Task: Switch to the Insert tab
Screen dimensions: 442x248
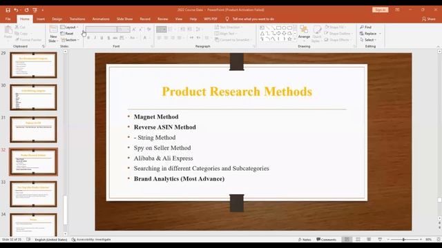Action: point(41,19)
